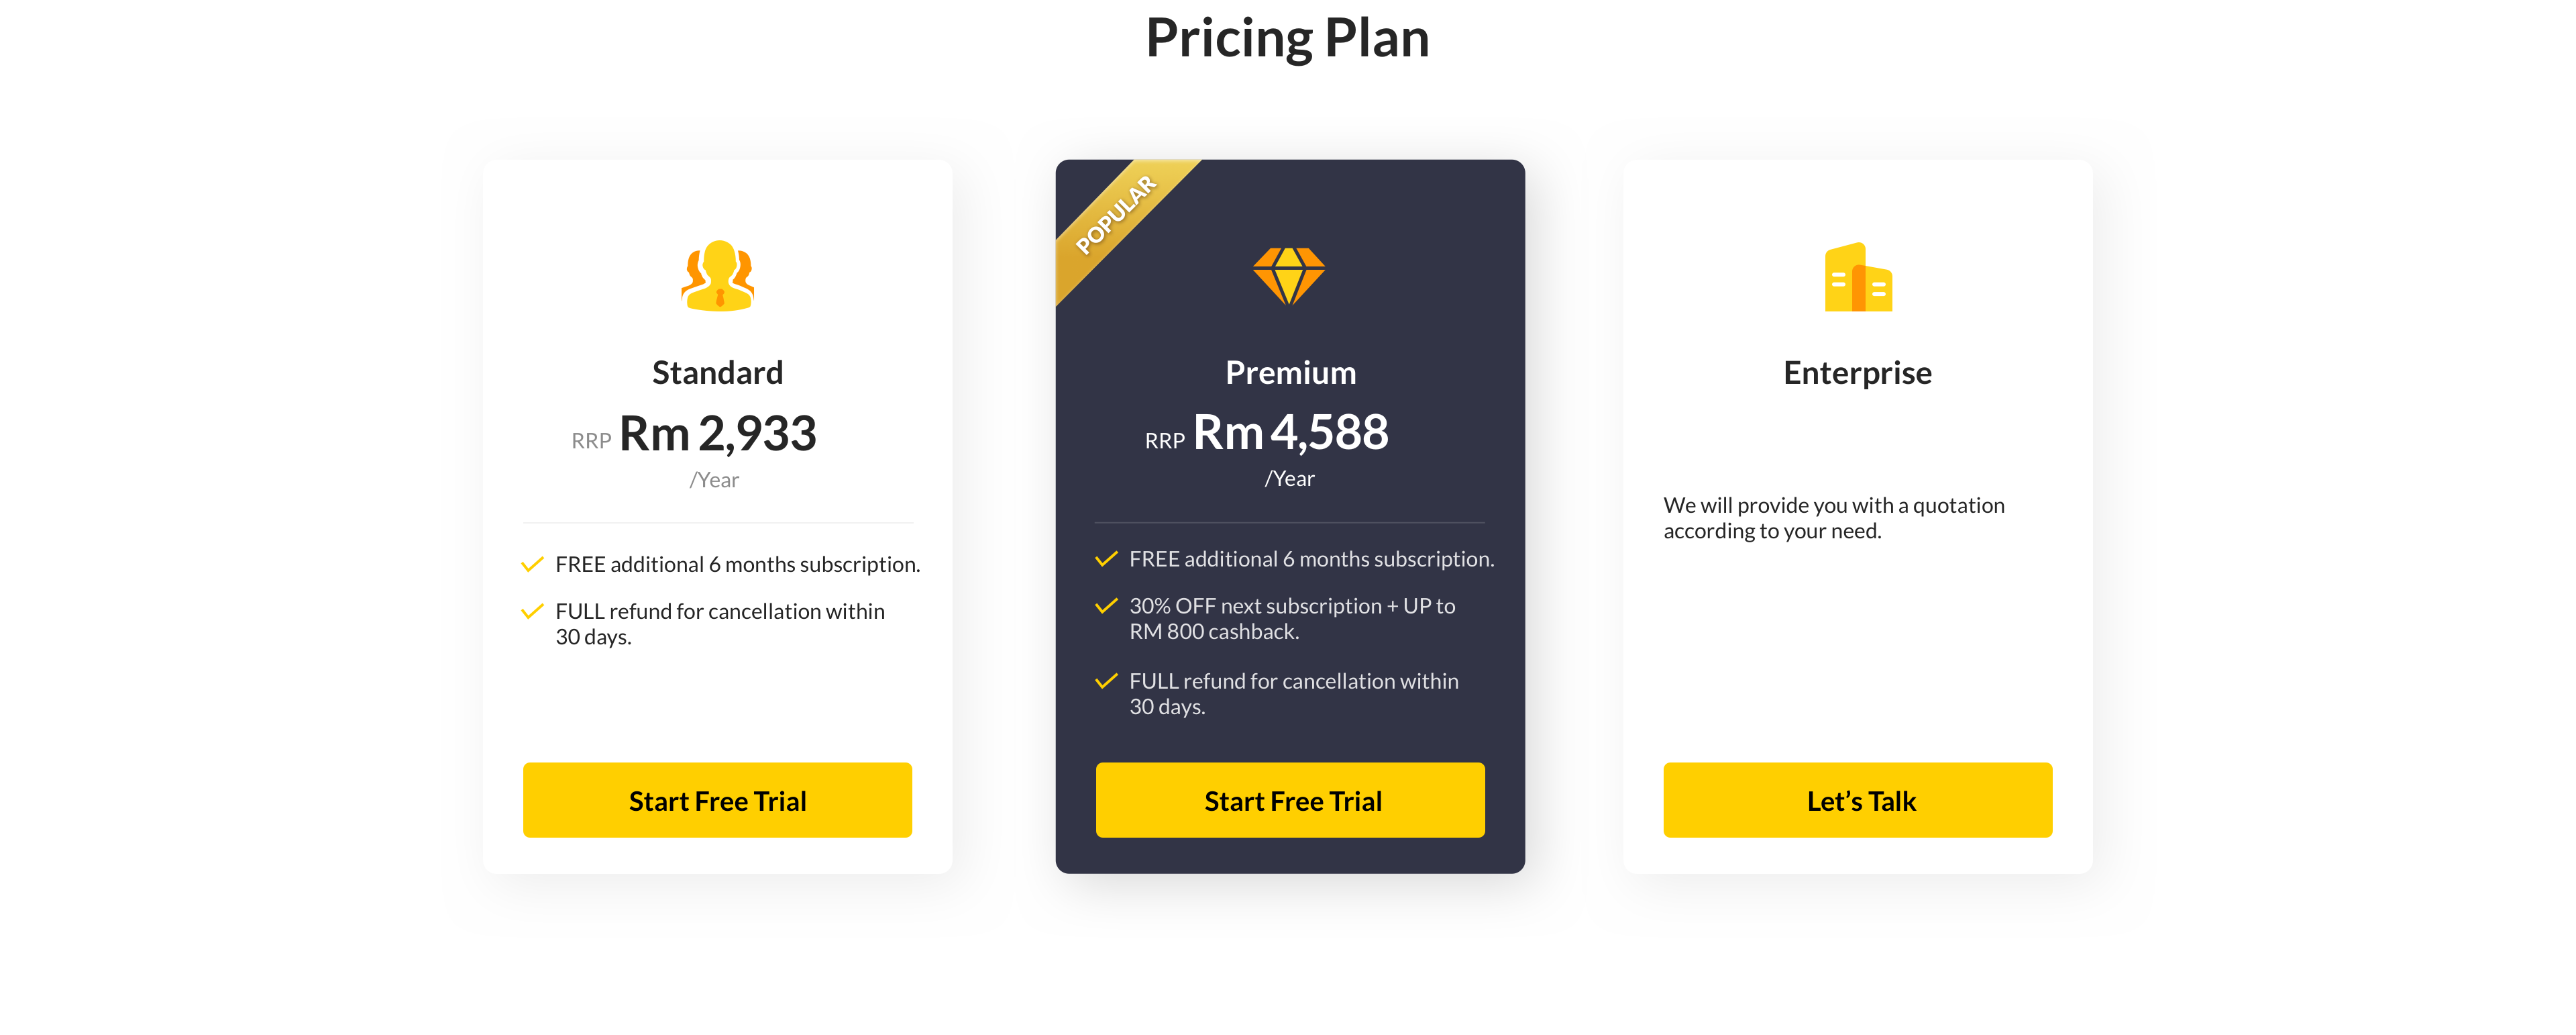Click Premium's 30% OFF checkmark
This screenshot has width=2576, height=1035.
click(1106, 607)
